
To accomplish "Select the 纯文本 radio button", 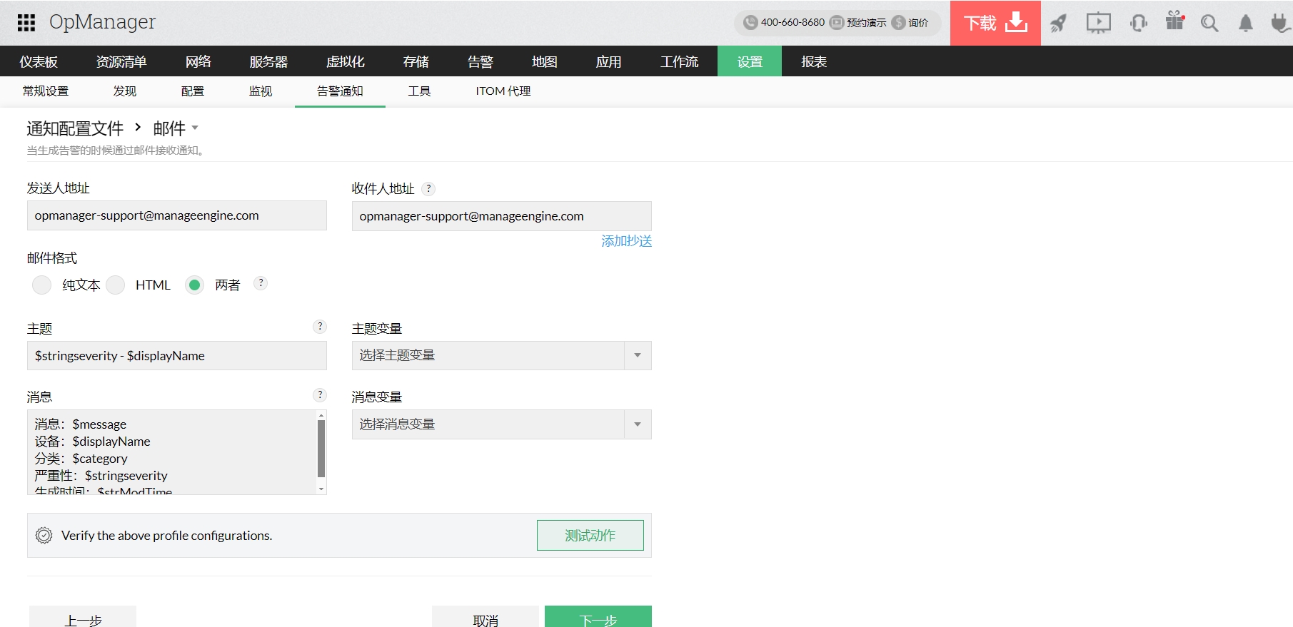I will [42, 285].
